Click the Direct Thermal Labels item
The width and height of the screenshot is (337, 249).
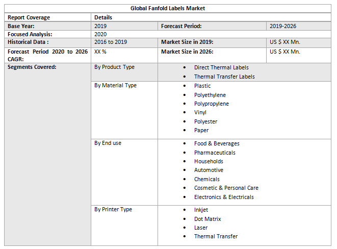tap(221, 67)
